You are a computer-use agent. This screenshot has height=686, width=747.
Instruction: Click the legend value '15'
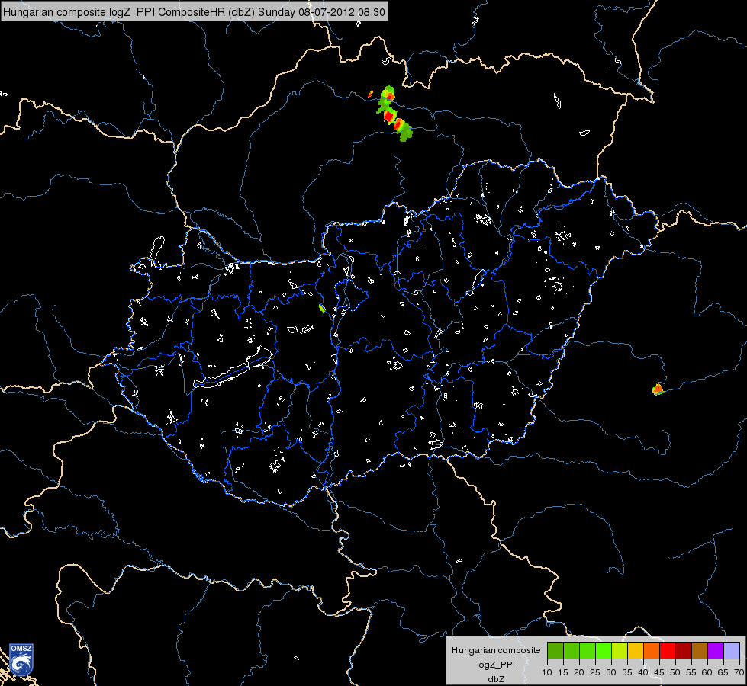(563, 672)
